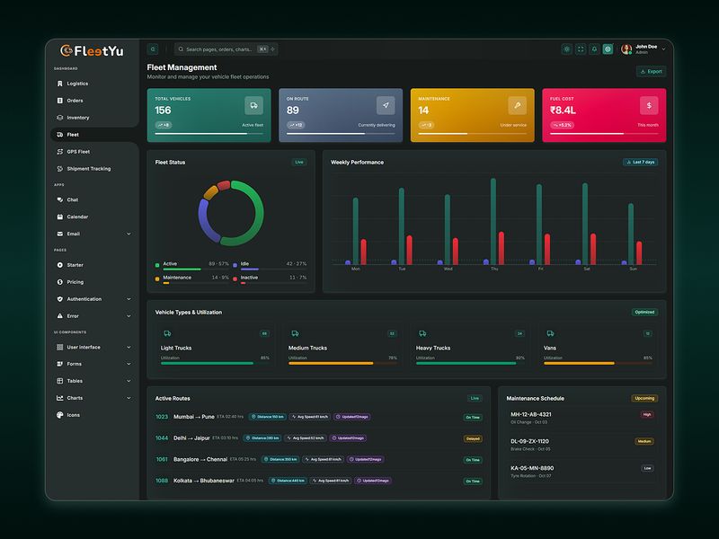719x539 pixels.
Task: Click the Upcoming badge in Maintenance Schedule
Action: [x=644, y=398]
